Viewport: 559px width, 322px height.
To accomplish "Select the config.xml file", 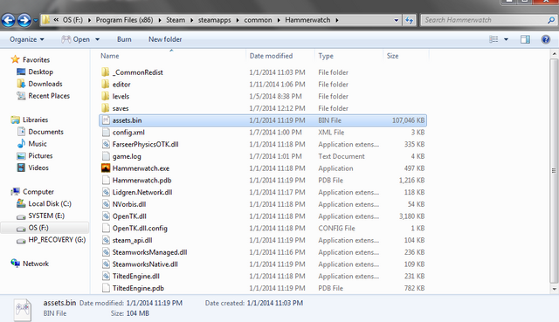I will pos(128,133).
